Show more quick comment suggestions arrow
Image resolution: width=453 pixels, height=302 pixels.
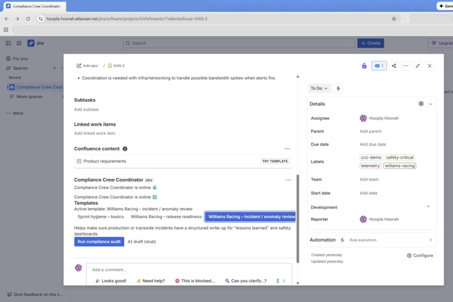[284, 281]
